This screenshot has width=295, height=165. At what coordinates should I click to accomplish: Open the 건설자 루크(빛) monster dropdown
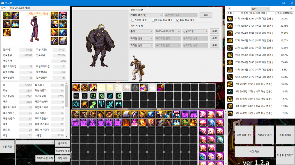click(146, 15)
